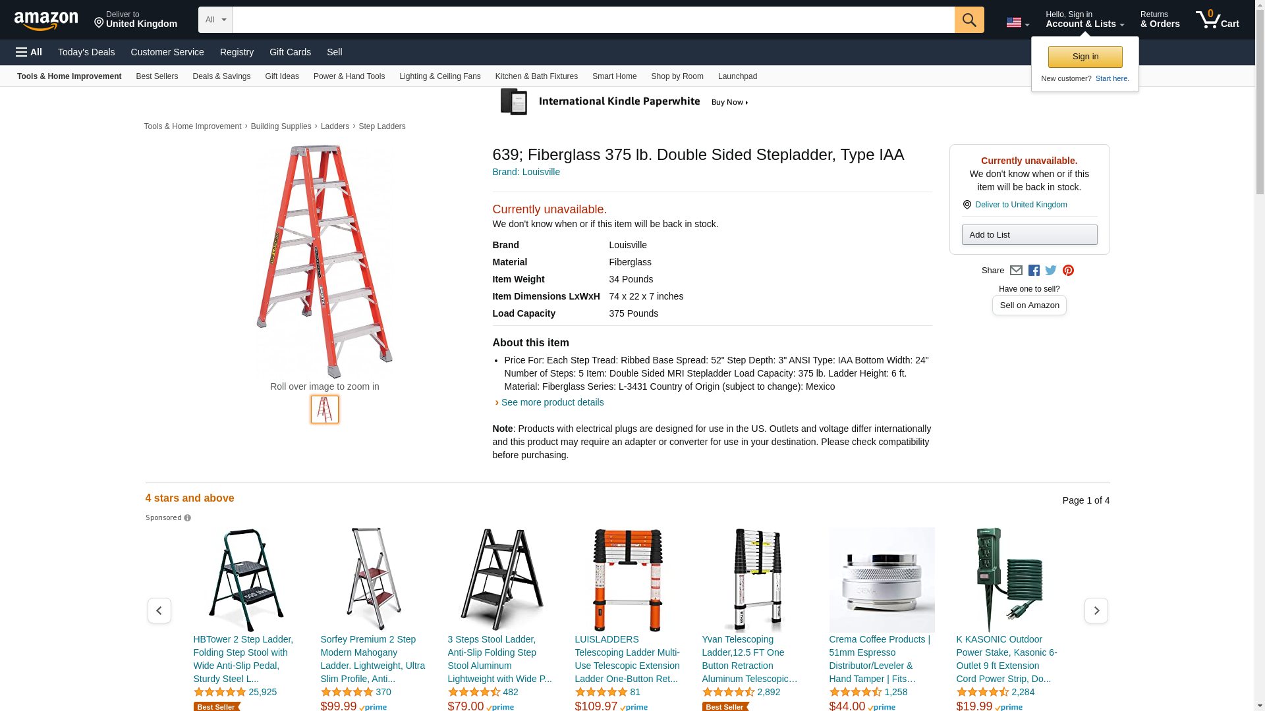Expand See more product details

pyautogui.click(x=552, y=402)
